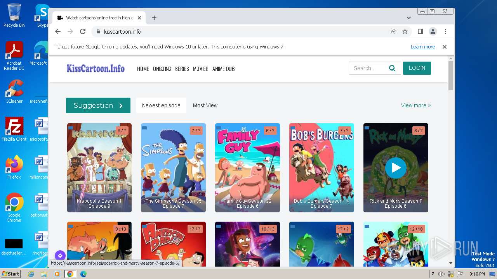The width and height of the screenshot is (497, 279).
Task: Share this page via share icon
Action: click(x=393, y=32)
